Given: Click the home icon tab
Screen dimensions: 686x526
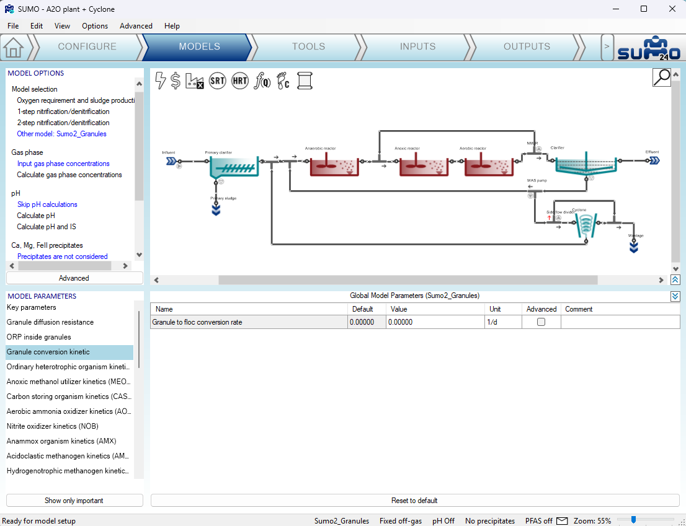Looking at the screenshot, I should pyautogui.click(x=14, y=47).
